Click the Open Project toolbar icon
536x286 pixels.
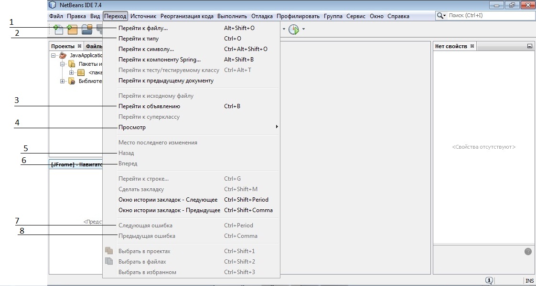(x=87, y=30)
